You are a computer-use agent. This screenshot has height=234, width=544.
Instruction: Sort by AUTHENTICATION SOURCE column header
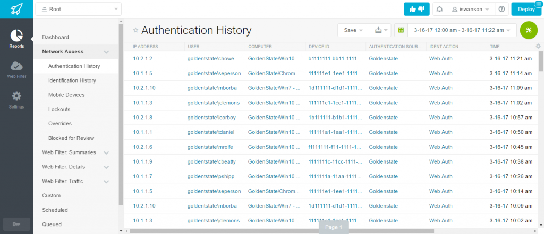click(x=395, y=46)
